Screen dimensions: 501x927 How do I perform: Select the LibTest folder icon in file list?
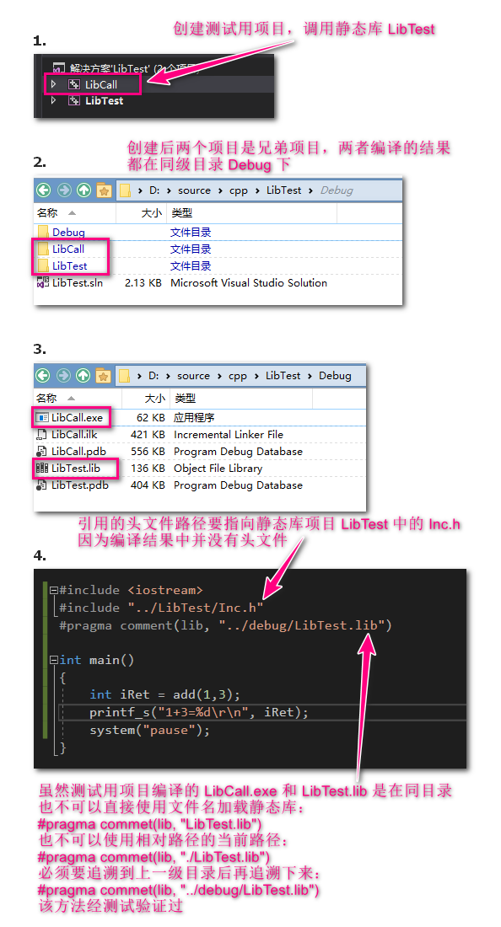point(43,265)
